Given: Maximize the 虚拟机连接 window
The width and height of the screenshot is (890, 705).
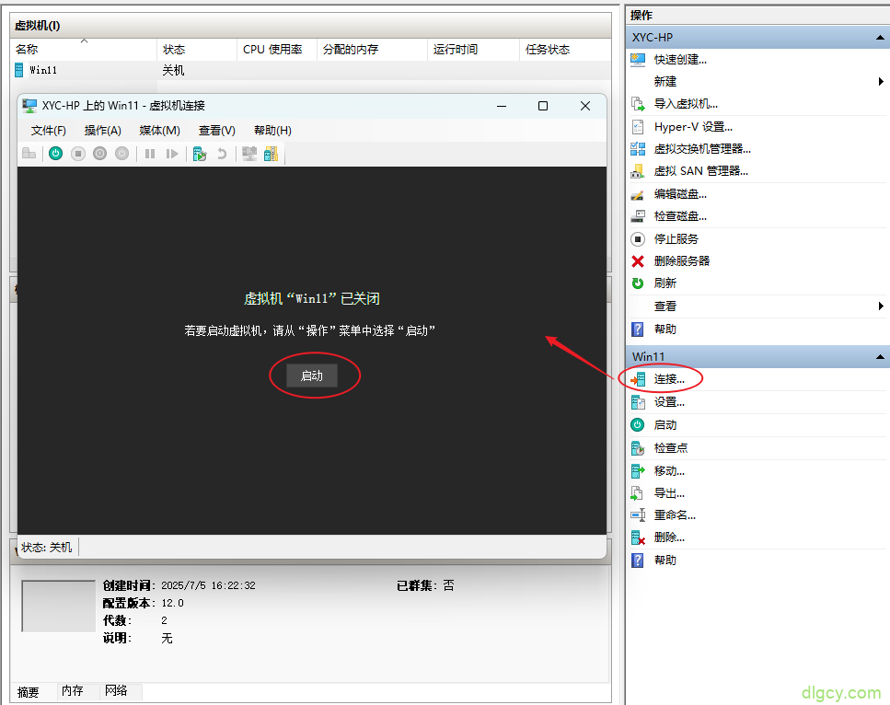Looking at the screenshot, I should pyautogui.click(x=543, y=106).
